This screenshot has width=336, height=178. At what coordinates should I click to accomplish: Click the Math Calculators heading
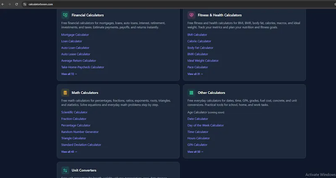[85, 93]
